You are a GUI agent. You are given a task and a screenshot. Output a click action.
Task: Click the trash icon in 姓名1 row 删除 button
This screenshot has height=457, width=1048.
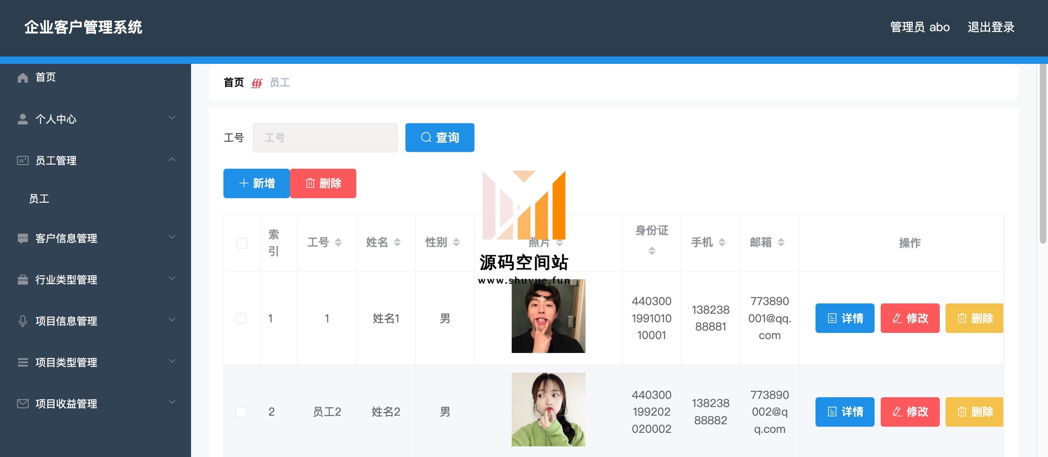point(962,318)
